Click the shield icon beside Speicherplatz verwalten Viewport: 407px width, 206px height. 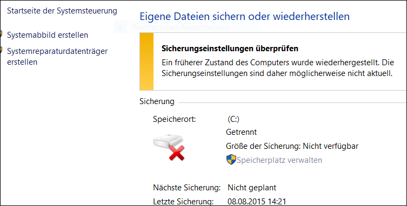click(x=231, y=160)
